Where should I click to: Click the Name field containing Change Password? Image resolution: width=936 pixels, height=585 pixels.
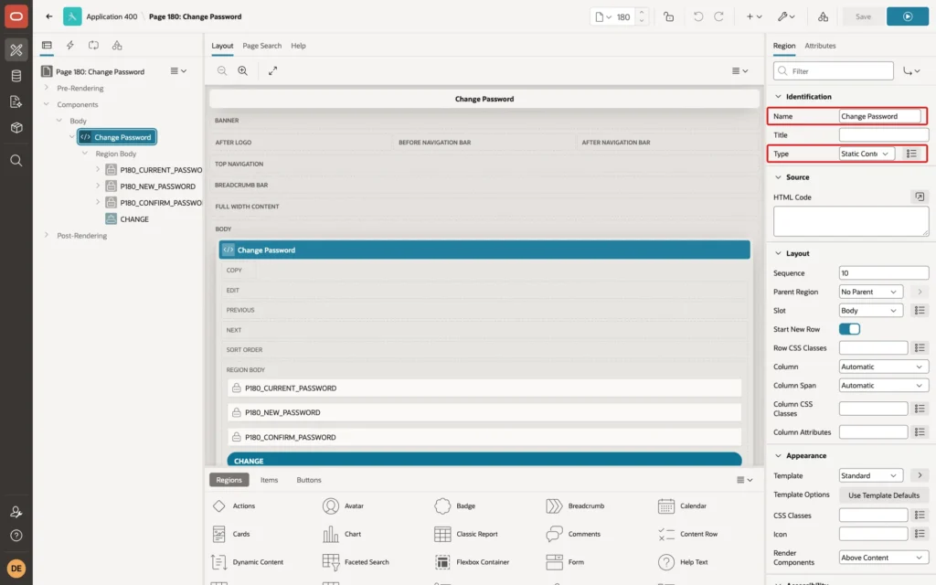[x=879, y=116]
